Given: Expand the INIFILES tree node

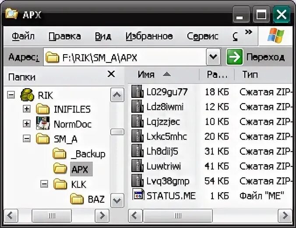Looking at the screenshot, I should pyautogui.click(x=27, y=109).
